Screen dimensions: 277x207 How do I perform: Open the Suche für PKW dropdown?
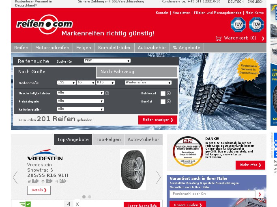(x=107, y=61)
